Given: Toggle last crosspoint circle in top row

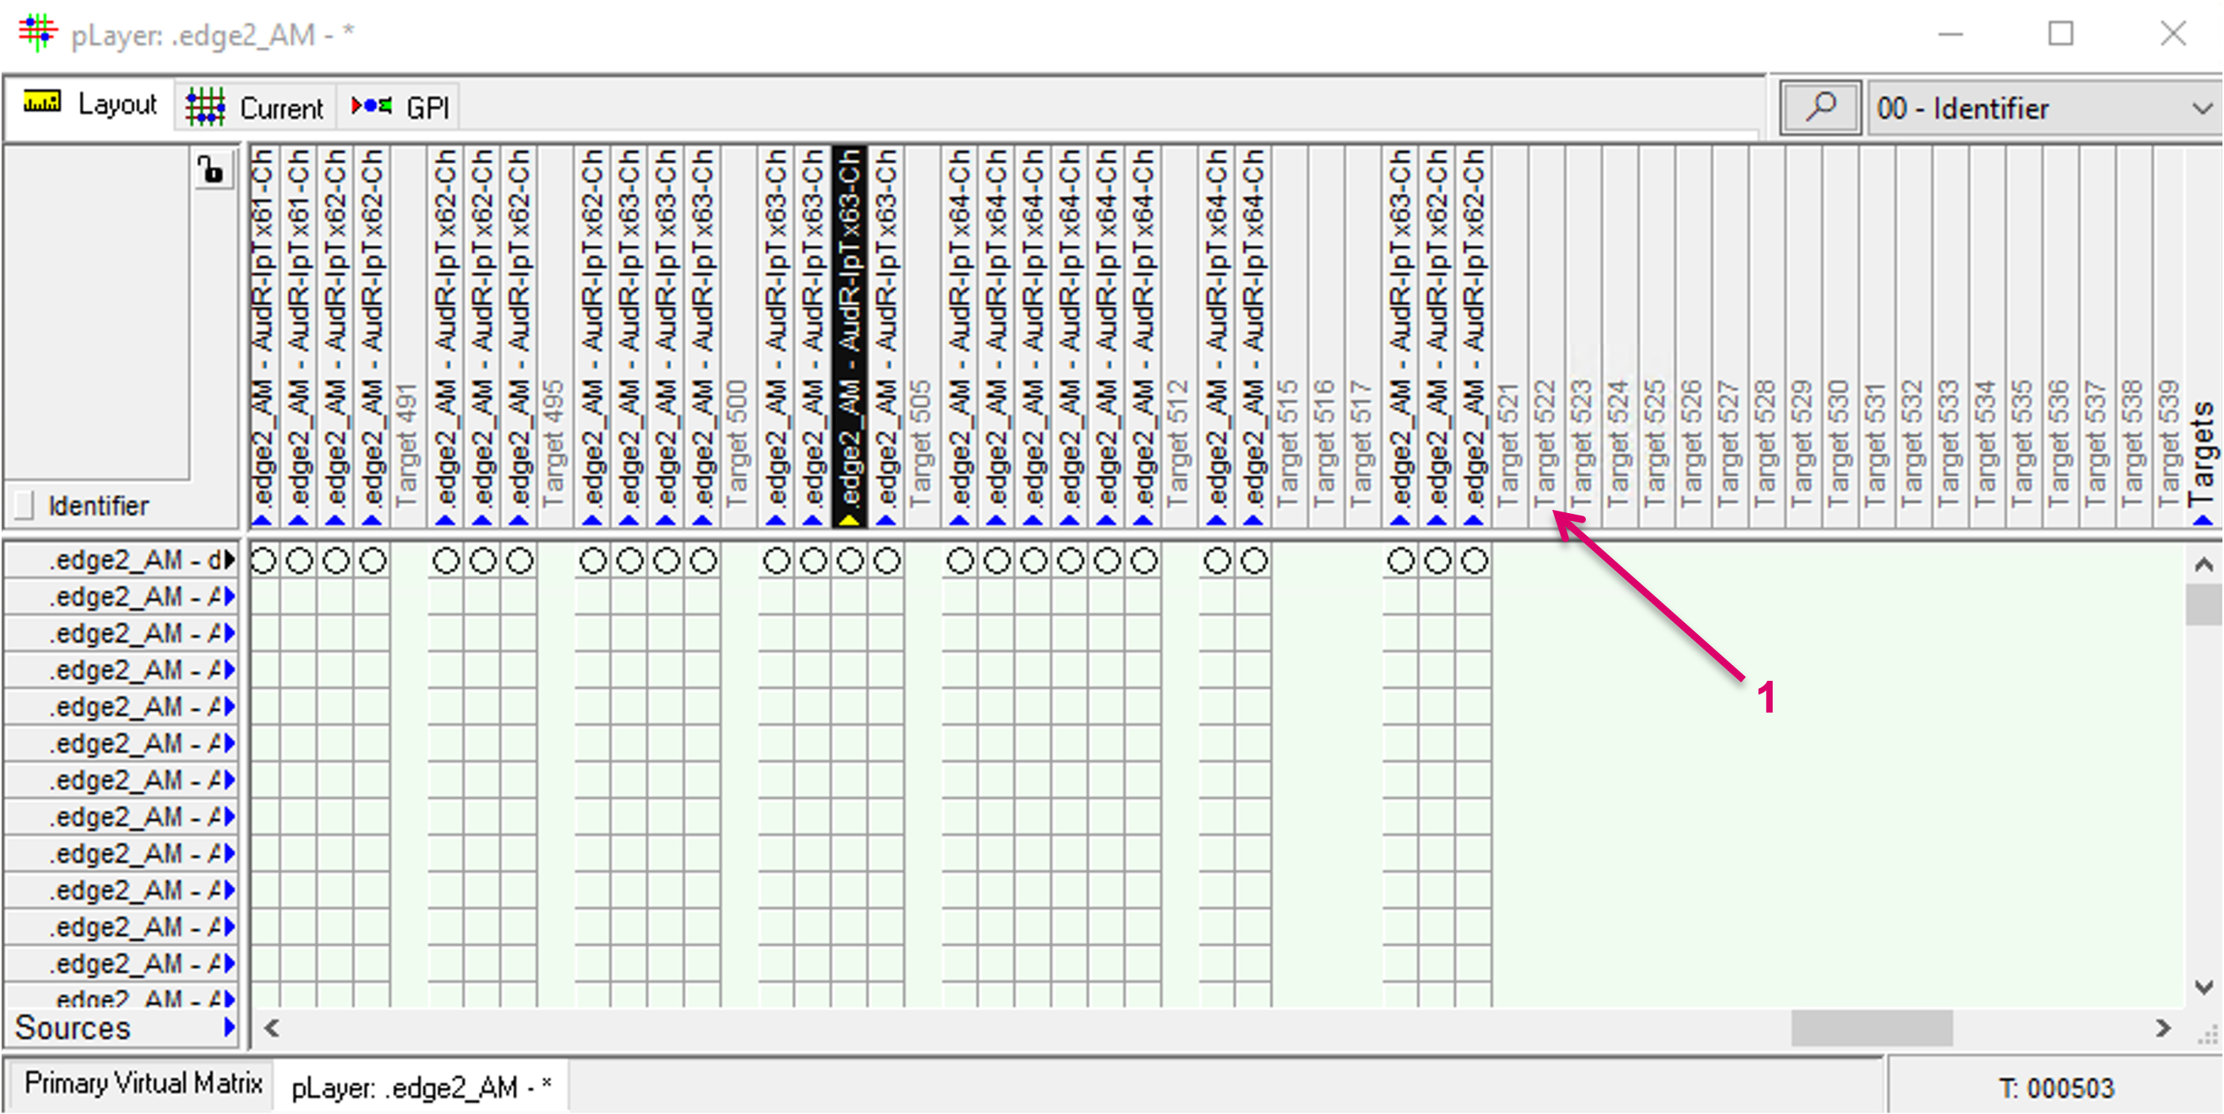Looking at the screenshot, I should (1473, 561).
